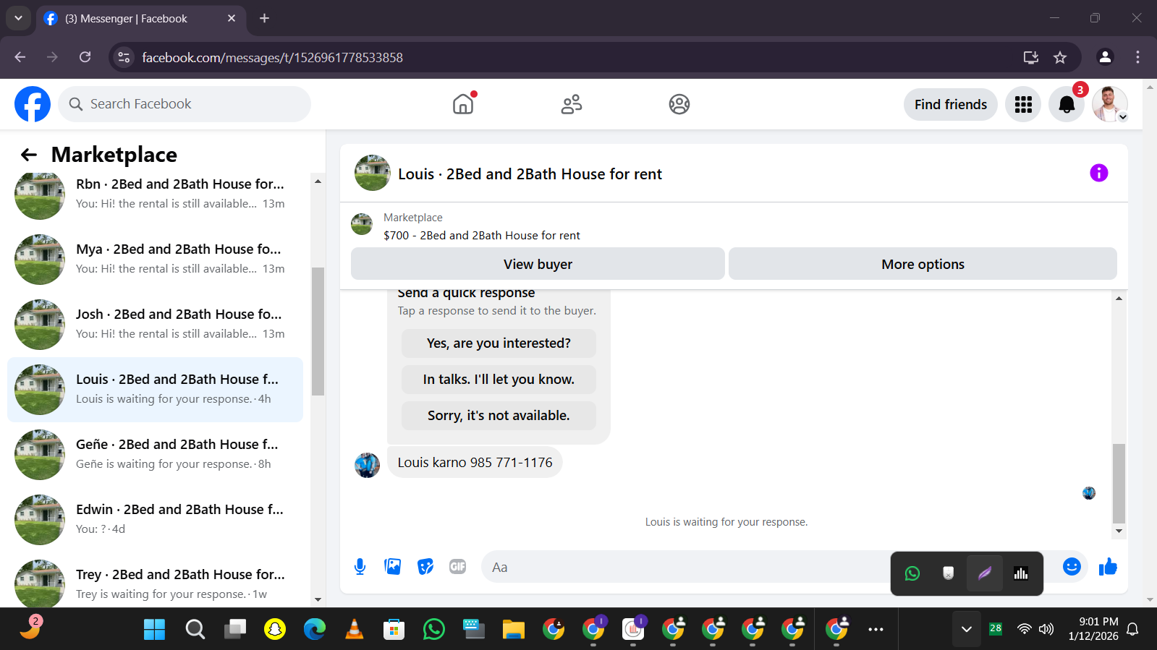The image size is (1157, 650).
Task: Open a new browser tab
Action: click(x=264, y=18)
